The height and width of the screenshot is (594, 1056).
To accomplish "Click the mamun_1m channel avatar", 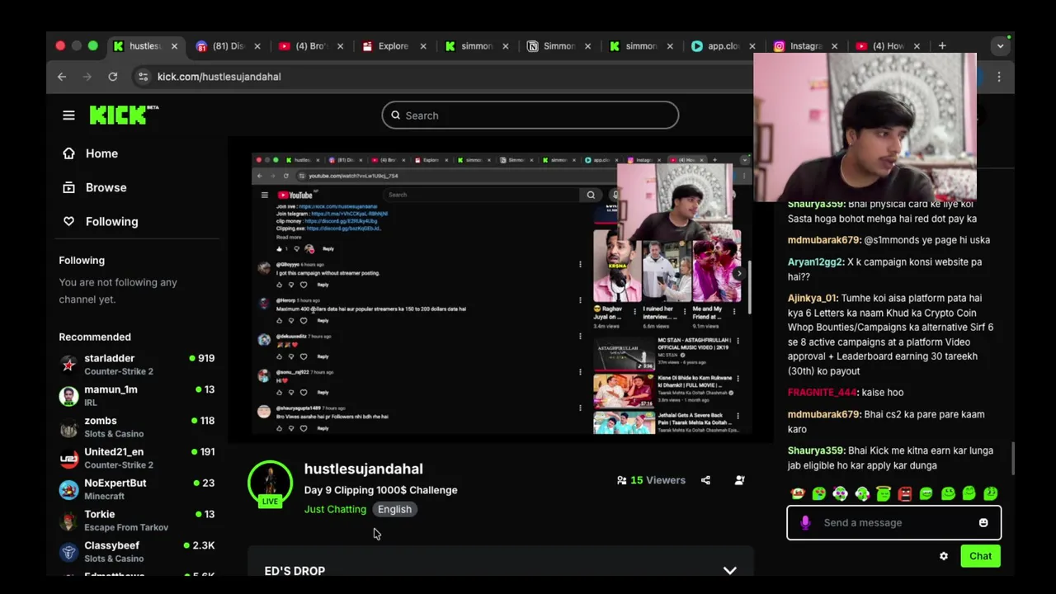I will [x=69, y=395].
